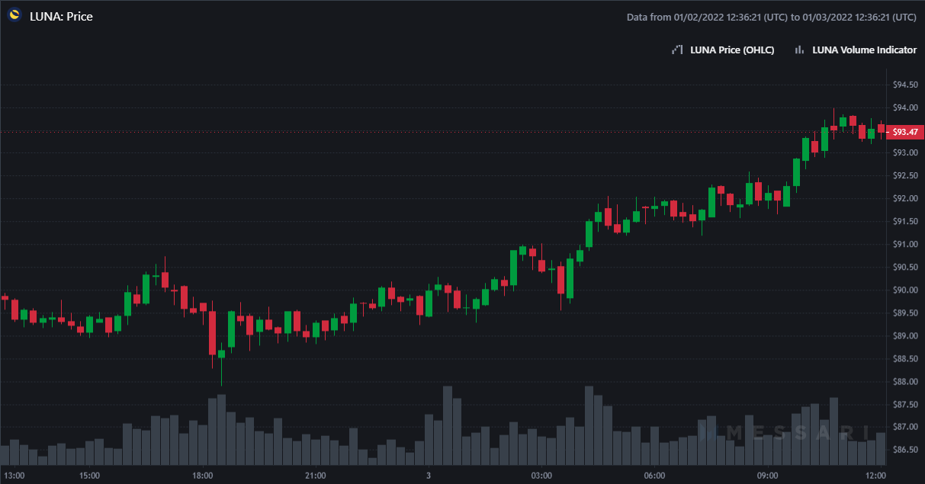Click the LUNA coin logo icon

[x=14, y=16]
